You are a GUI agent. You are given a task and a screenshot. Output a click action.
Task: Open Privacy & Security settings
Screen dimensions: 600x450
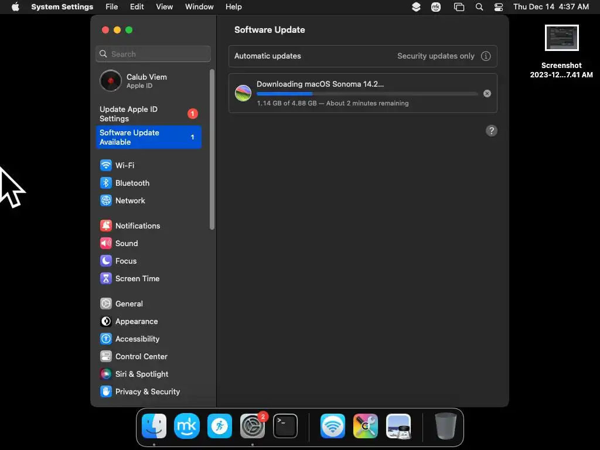[148, 392]
